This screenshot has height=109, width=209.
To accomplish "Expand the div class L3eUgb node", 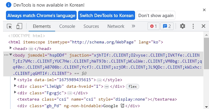I will pos(15,86).
